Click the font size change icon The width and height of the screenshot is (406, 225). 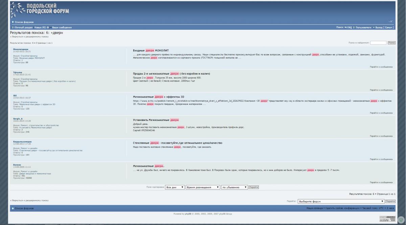[x=391, y=22]
